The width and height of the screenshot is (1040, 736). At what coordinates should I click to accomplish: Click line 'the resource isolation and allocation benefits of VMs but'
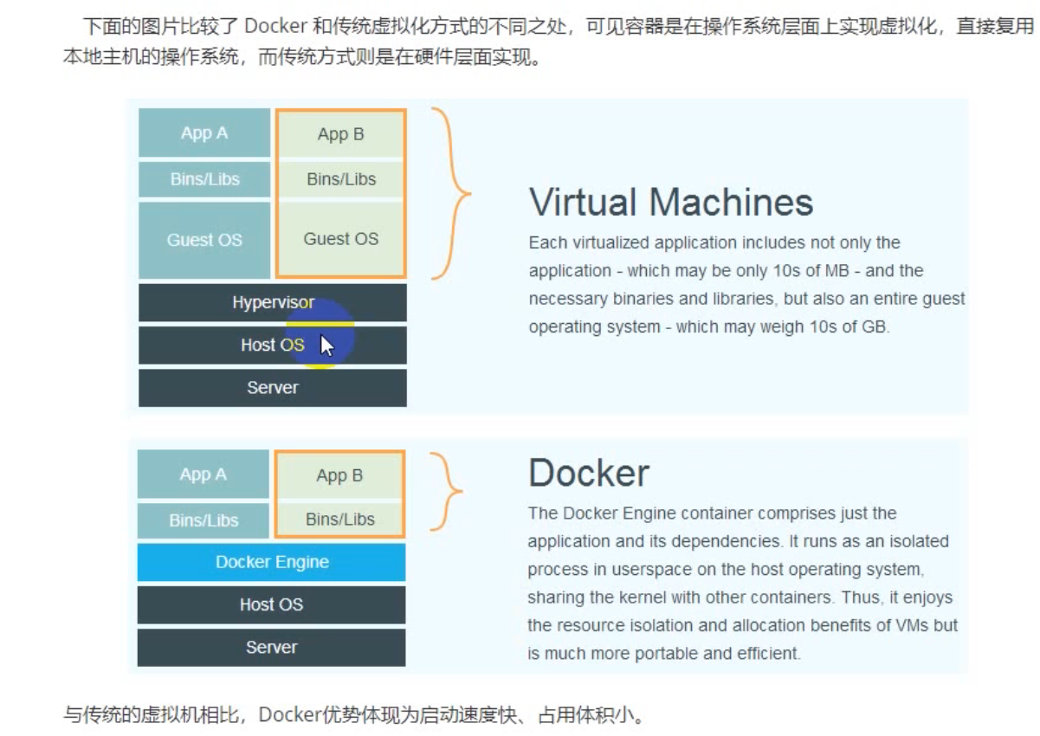[743, 625]
